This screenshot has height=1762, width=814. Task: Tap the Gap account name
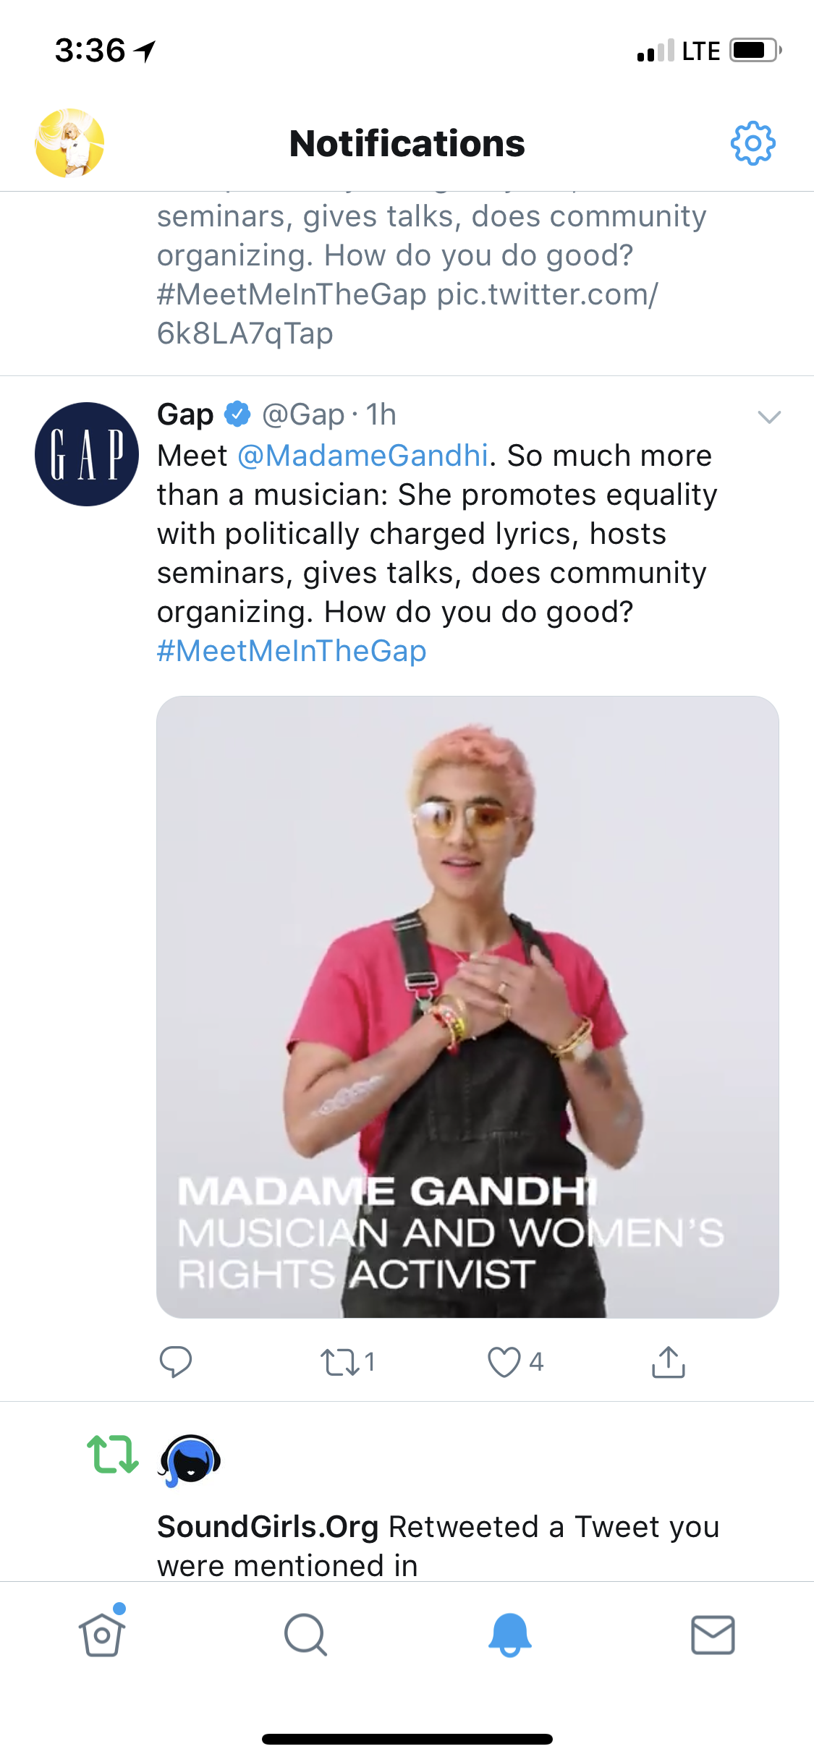click(185, 414)
